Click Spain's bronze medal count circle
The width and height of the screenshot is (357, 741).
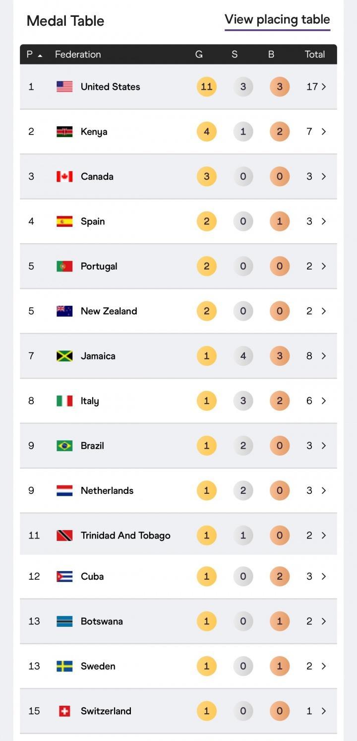point(280,221)
